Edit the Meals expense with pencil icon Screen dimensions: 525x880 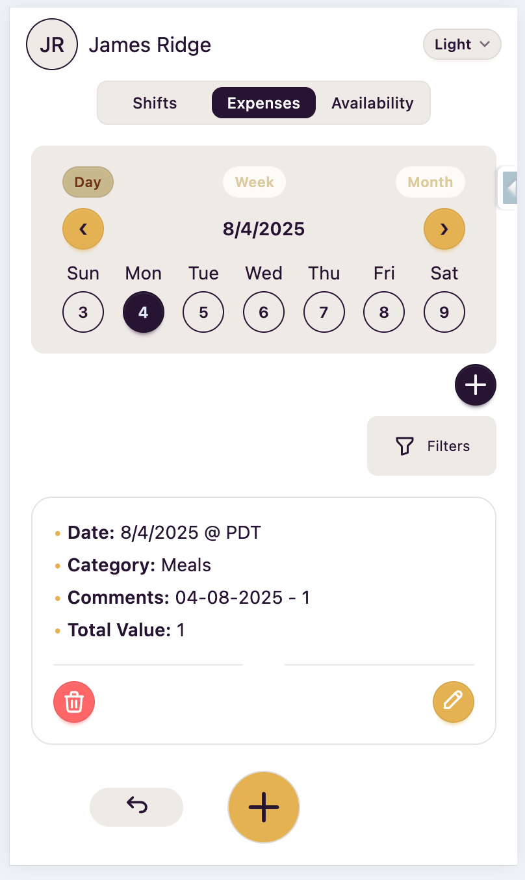click(x=454, y=702)
